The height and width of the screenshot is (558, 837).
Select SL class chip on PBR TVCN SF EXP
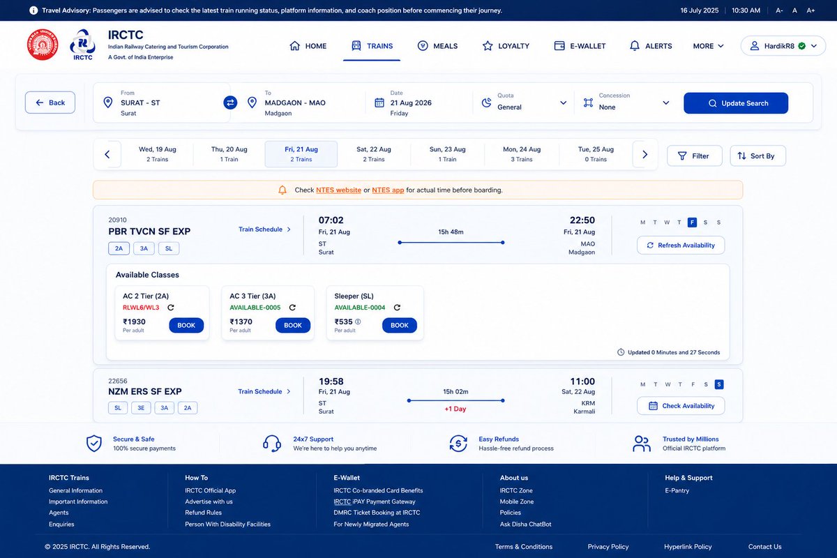tap(169, 248)
